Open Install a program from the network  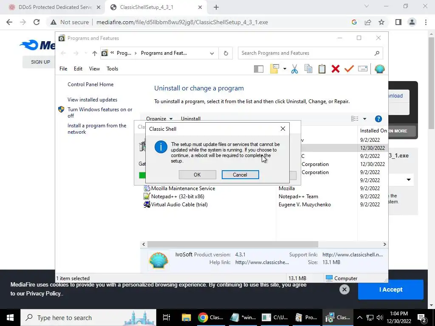tap(97, 129)
